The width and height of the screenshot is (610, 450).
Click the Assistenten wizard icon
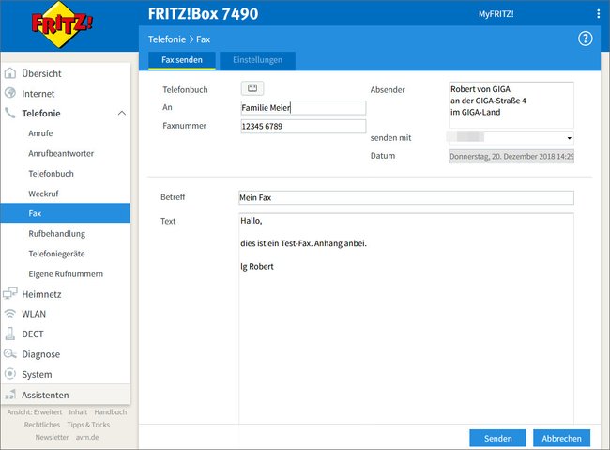10,395
